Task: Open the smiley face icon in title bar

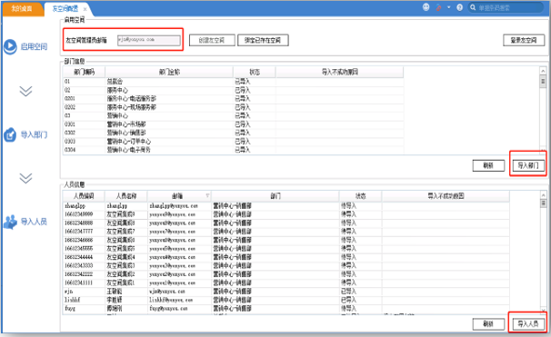Action: click(426, 7)
